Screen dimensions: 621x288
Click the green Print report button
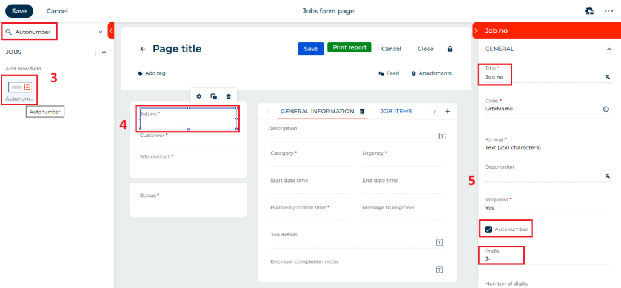coord(349,47)
